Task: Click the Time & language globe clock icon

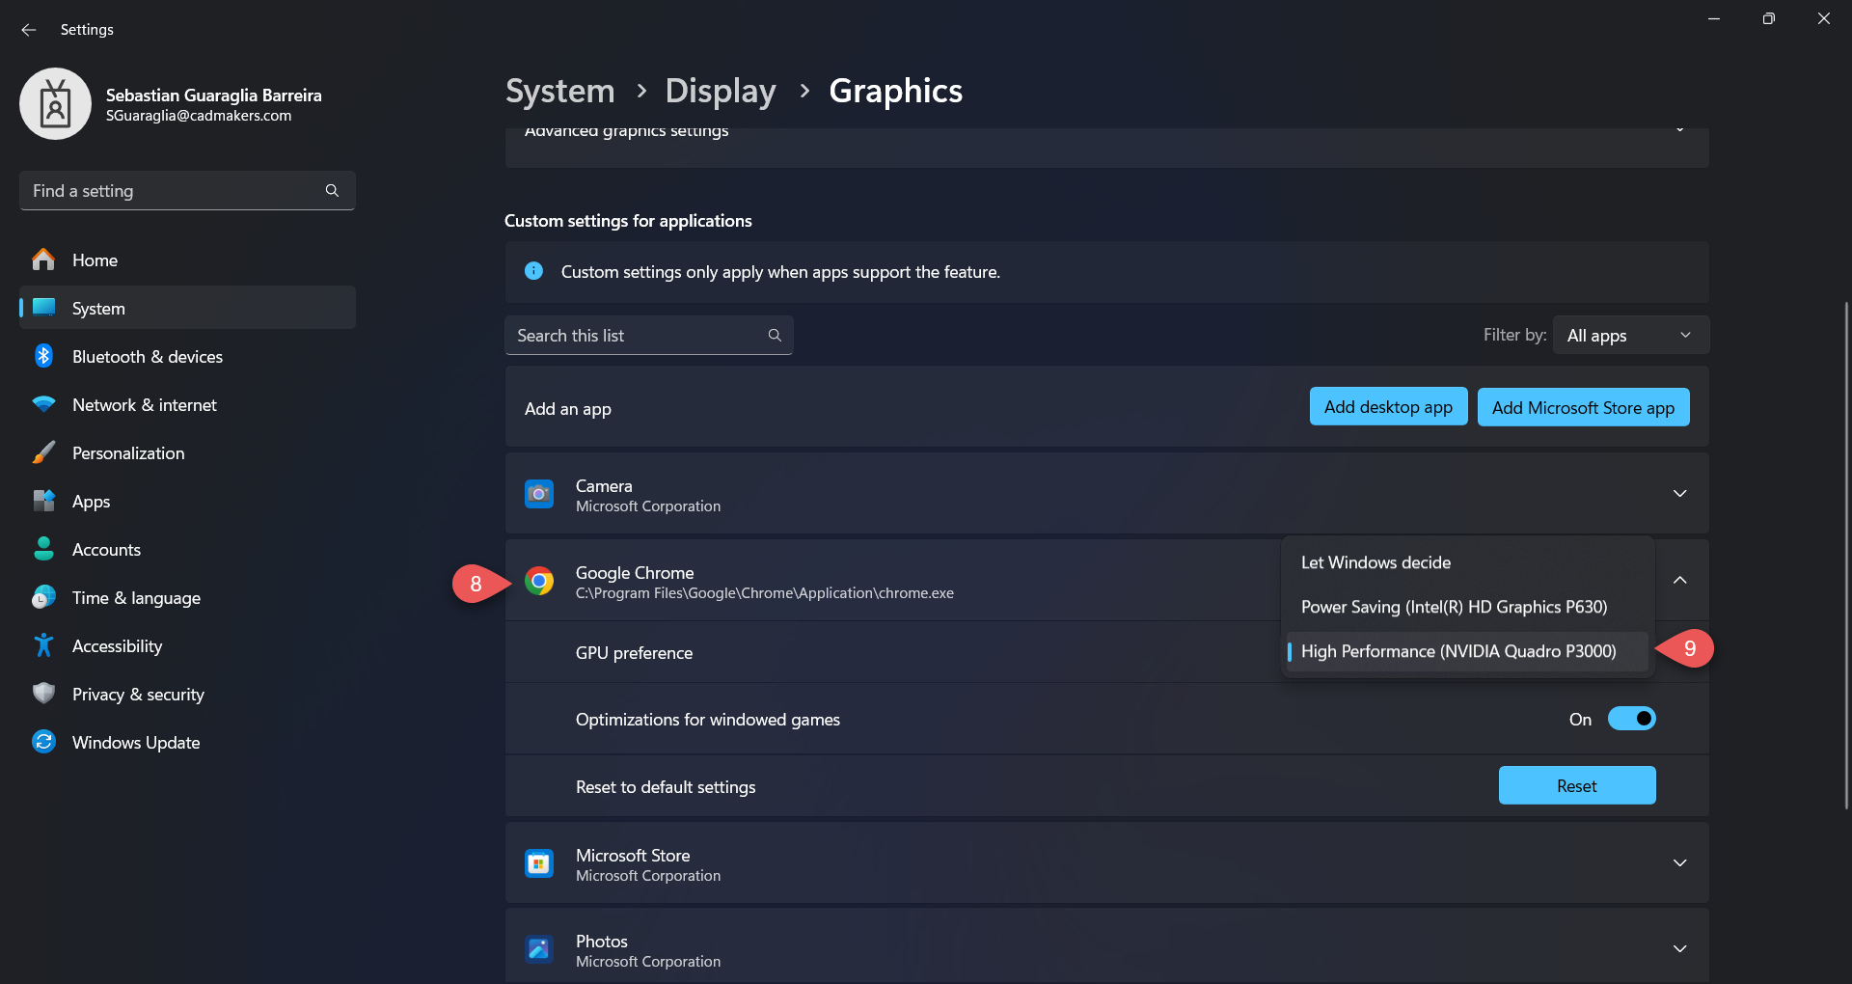Action: (x=43, y=597)
